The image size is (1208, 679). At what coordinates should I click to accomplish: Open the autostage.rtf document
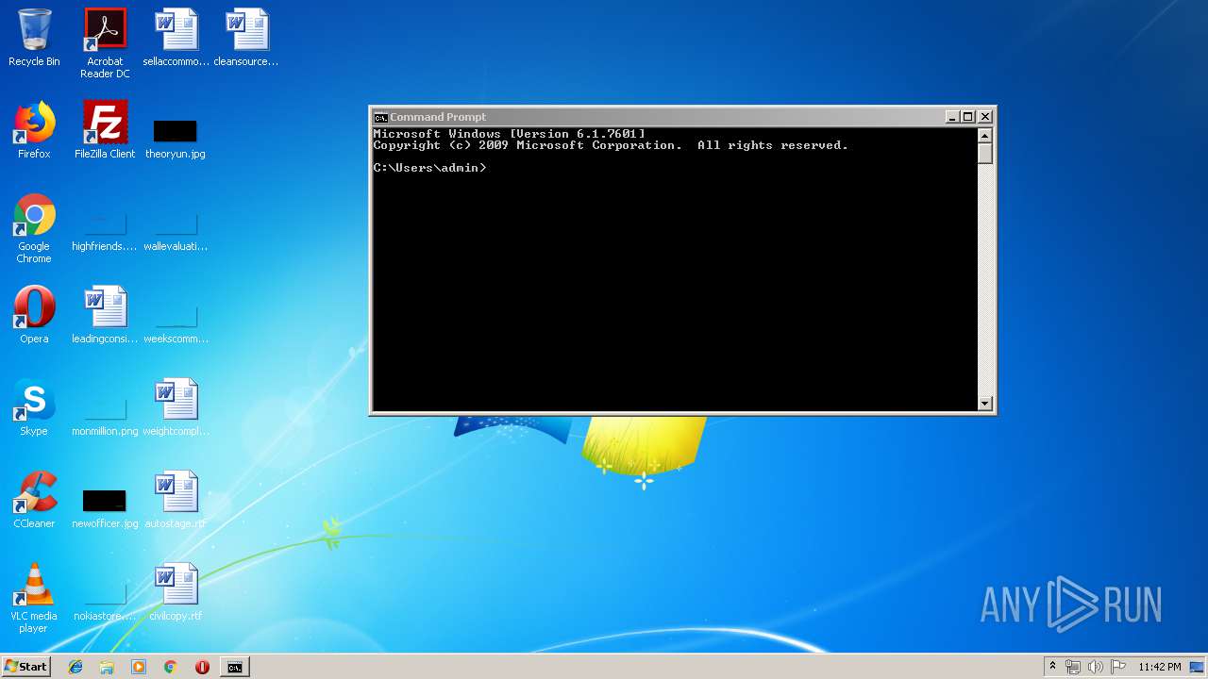tap(176, 500)
